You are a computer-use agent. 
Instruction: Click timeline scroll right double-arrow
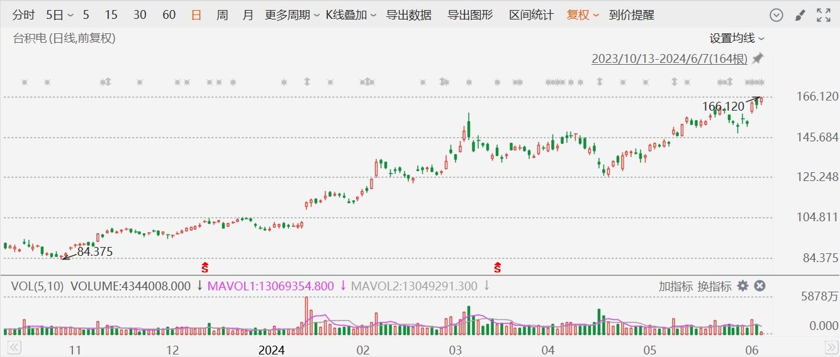[831, 347]
